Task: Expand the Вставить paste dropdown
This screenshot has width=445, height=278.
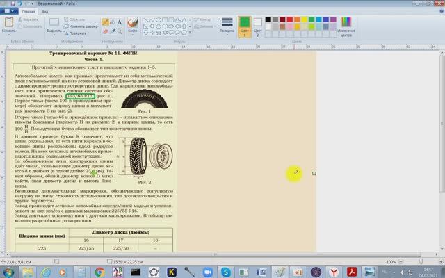Action: (x=8, y=32)
